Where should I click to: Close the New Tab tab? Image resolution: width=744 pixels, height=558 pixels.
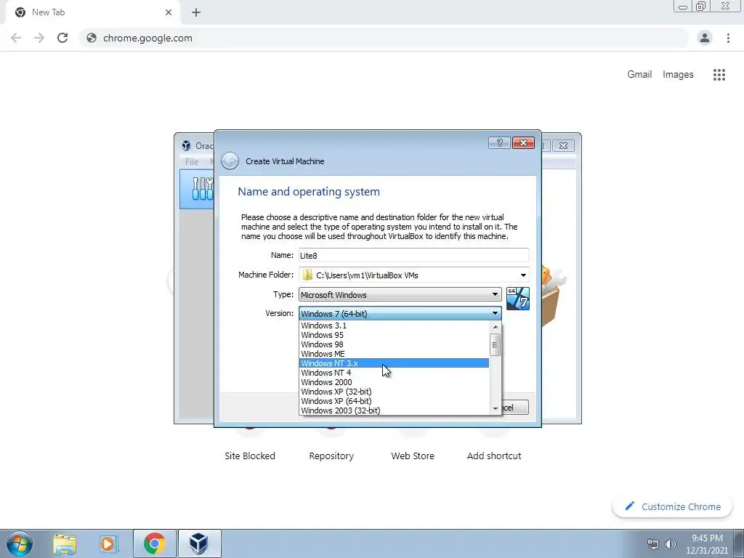[169, 12]
